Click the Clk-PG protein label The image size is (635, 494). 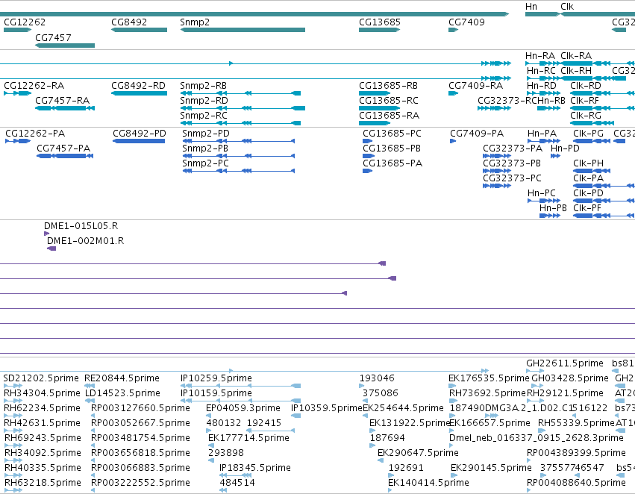589,134
